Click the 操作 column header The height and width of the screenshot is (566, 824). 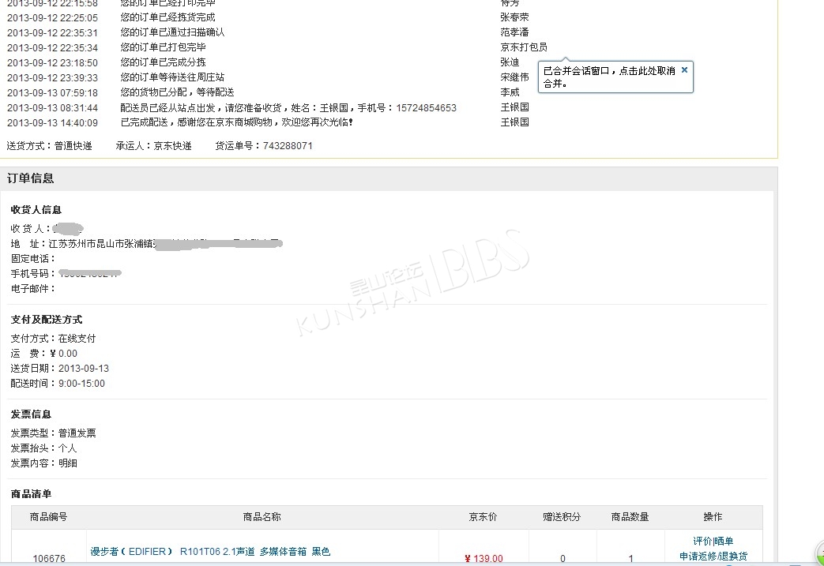coord(713,516)
